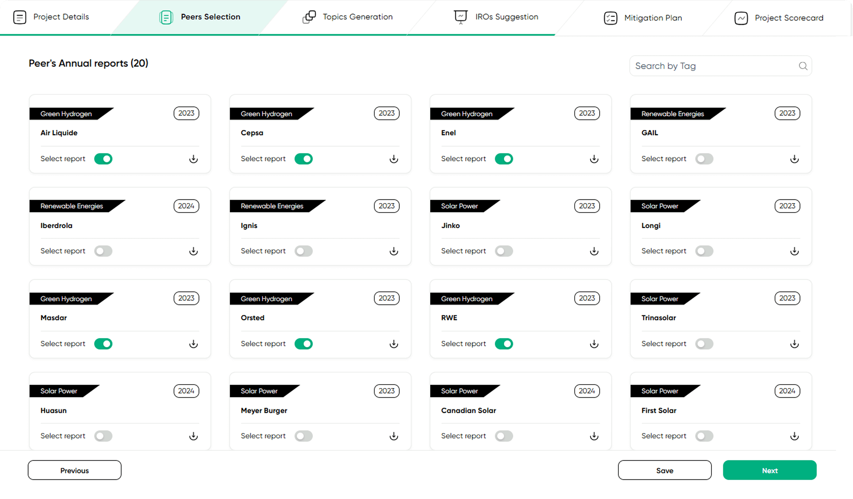Screen dimensions: 853x499
Task: Download the Cepsa annual report
Action: [x=394, y=159]
